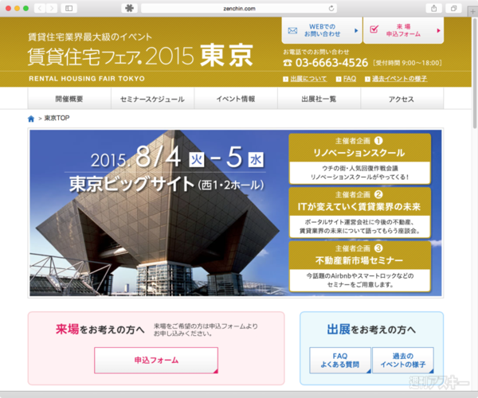Go forward with Safari's forward arrow

52,8
